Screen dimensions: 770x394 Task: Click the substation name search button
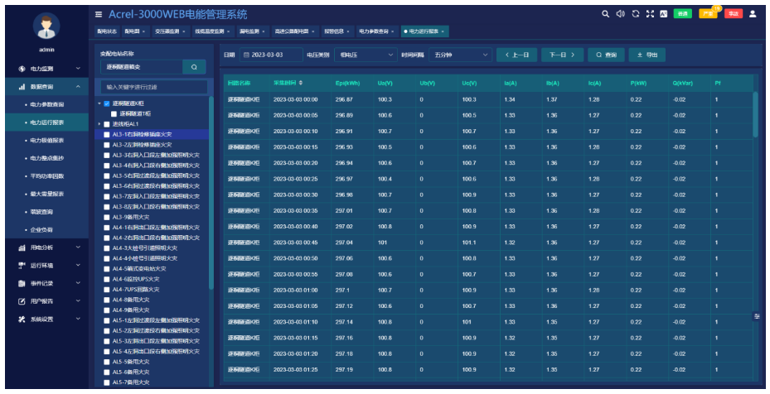point(194,66)
